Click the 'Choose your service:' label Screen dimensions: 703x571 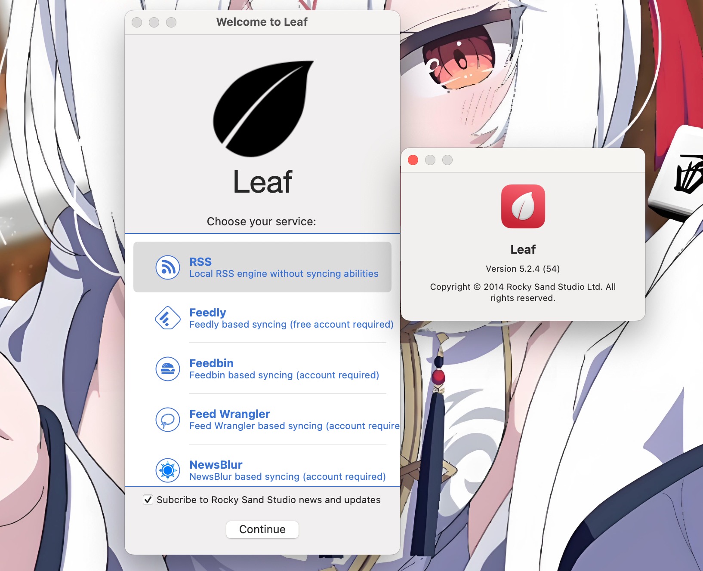pos(262,221)
